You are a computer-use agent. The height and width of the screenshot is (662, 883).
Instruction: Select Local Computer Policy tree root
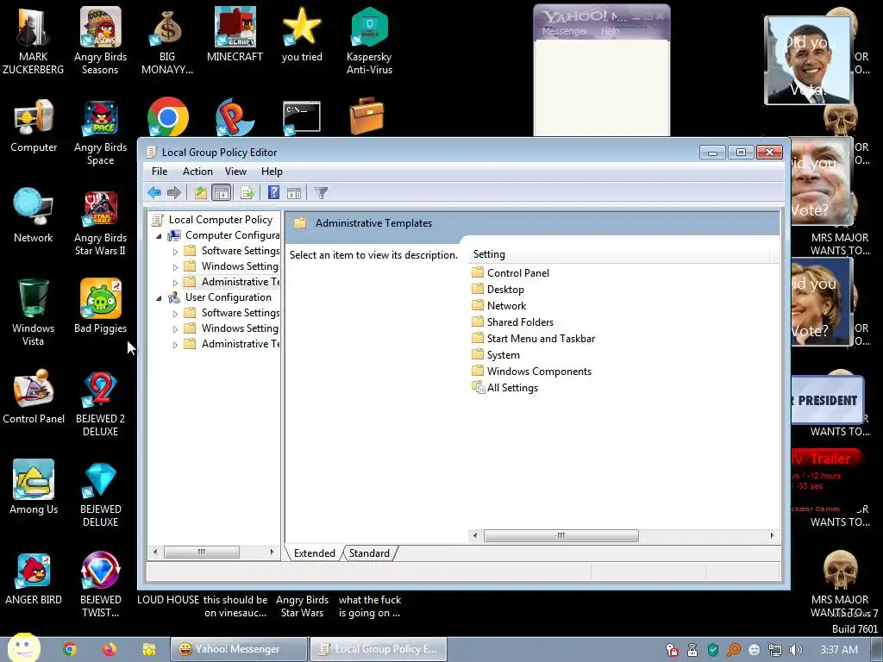220,220
